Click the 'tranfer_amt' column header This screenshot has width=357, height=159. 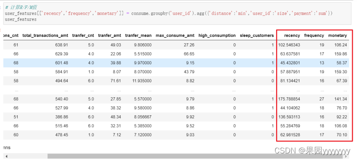pos(110,36)
